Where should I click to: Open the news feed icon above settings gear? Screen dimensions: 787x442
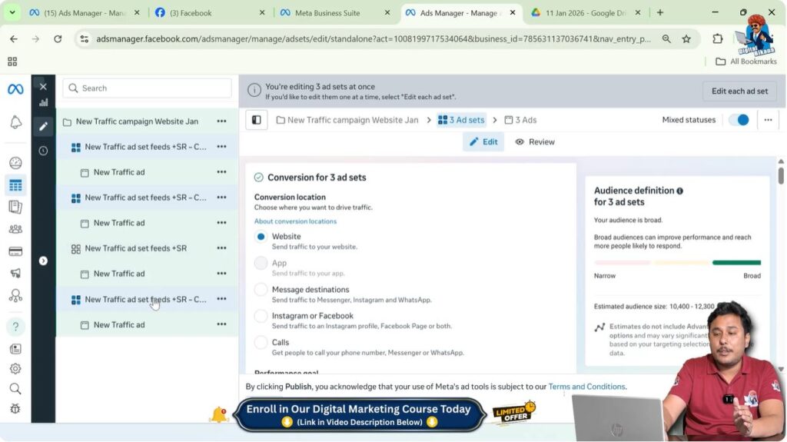click(15, 348)
